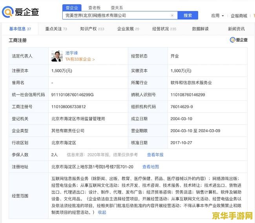
Task: Switch to the 重点关注 tab
Action: [56, 29]
